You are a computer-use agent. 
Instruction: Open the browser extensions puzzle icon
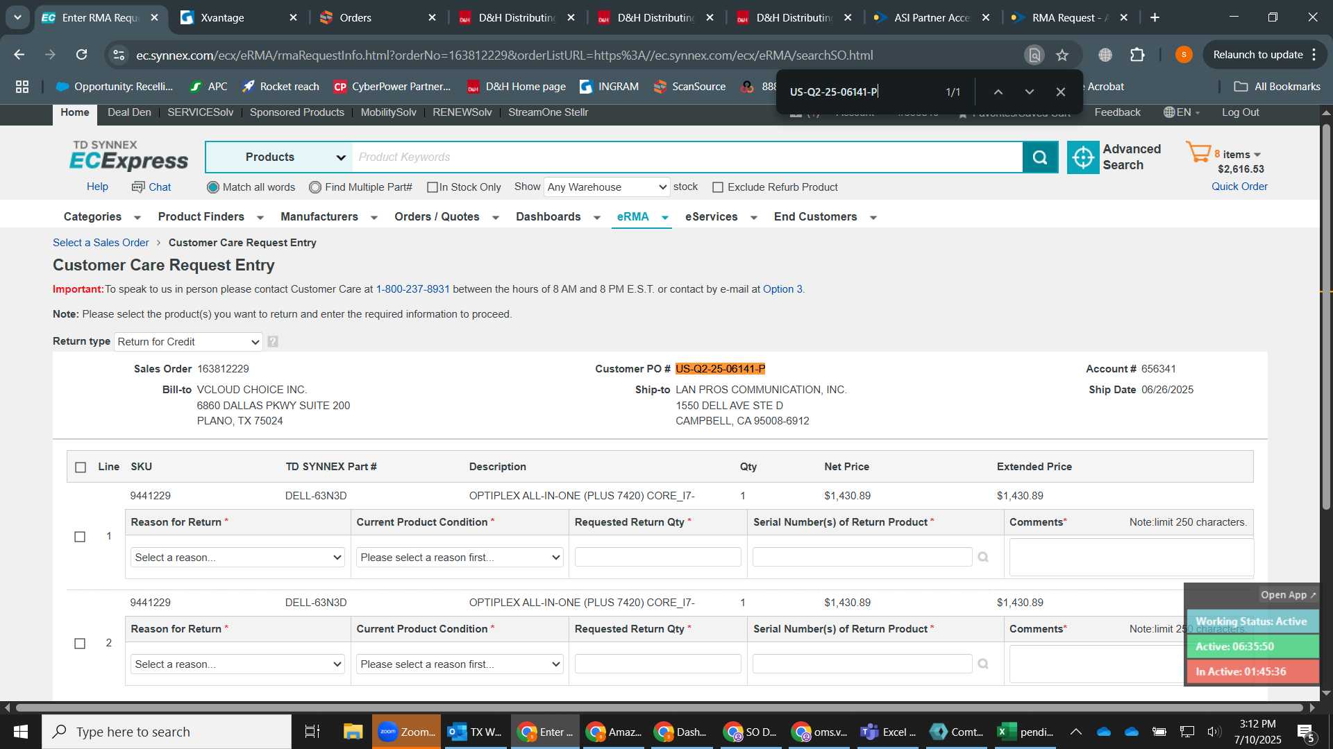click(1137, 55)
